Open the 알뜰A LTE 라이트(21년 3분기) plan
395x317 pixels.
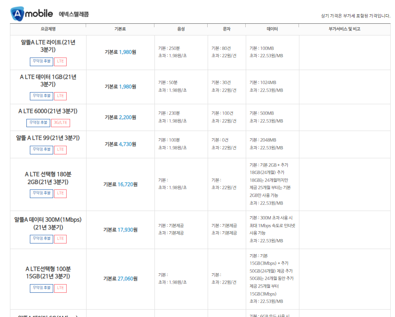tap(48, 46)
